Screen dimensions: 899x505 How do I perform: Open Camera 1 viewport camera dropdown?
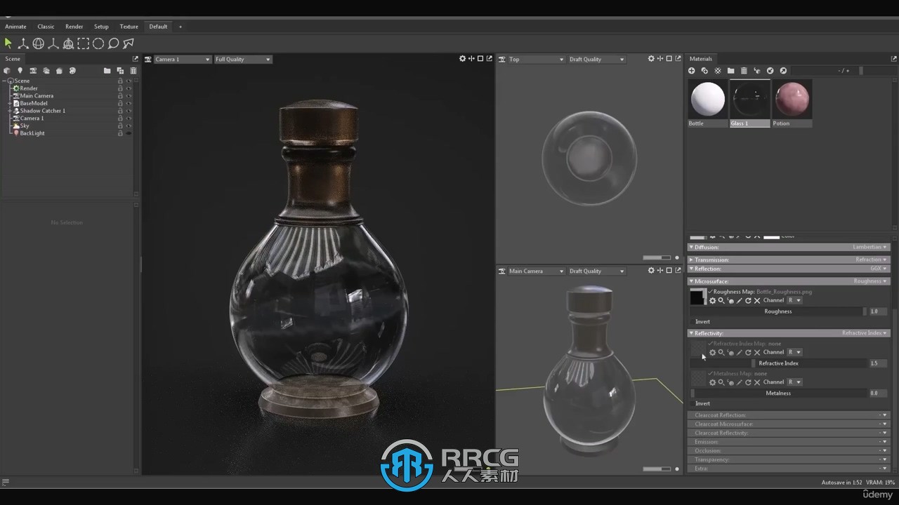click(183, 60)
